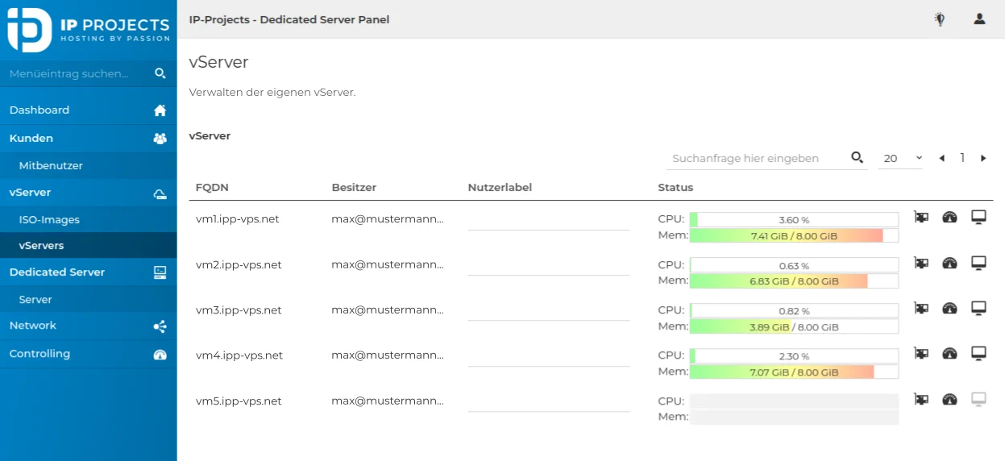Open console monitor icon for vm3.ipp-vps.net

[x=978, y=308]
